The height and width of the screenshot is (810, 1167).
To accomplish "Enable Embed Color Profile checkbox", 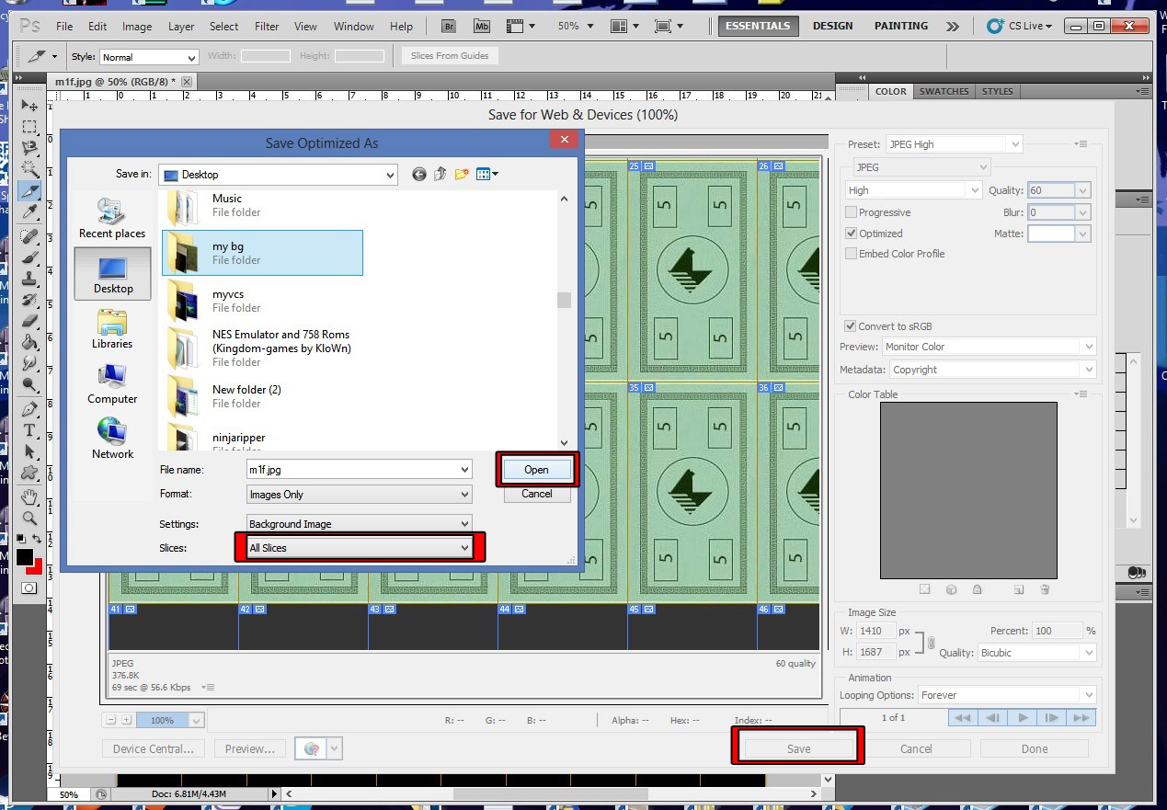I will pyautogui.click(x=851, y=254).
